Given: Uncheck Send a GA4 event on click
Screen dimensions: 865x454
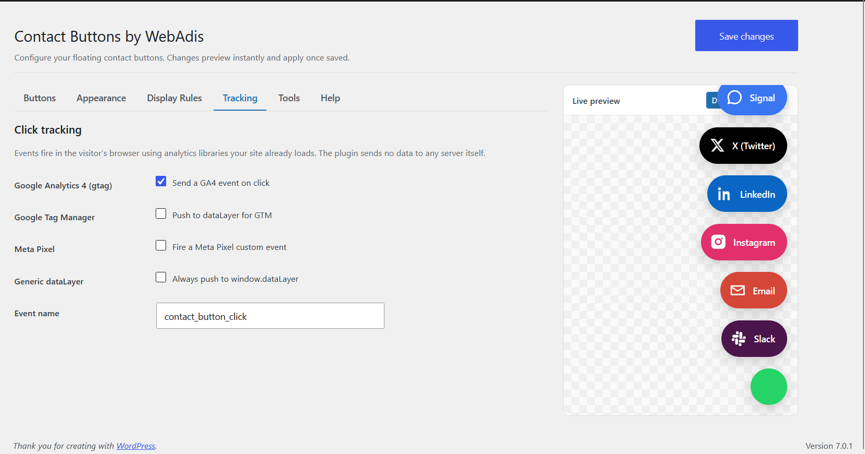Looking at the screenshot, I should tap(161, 182).
